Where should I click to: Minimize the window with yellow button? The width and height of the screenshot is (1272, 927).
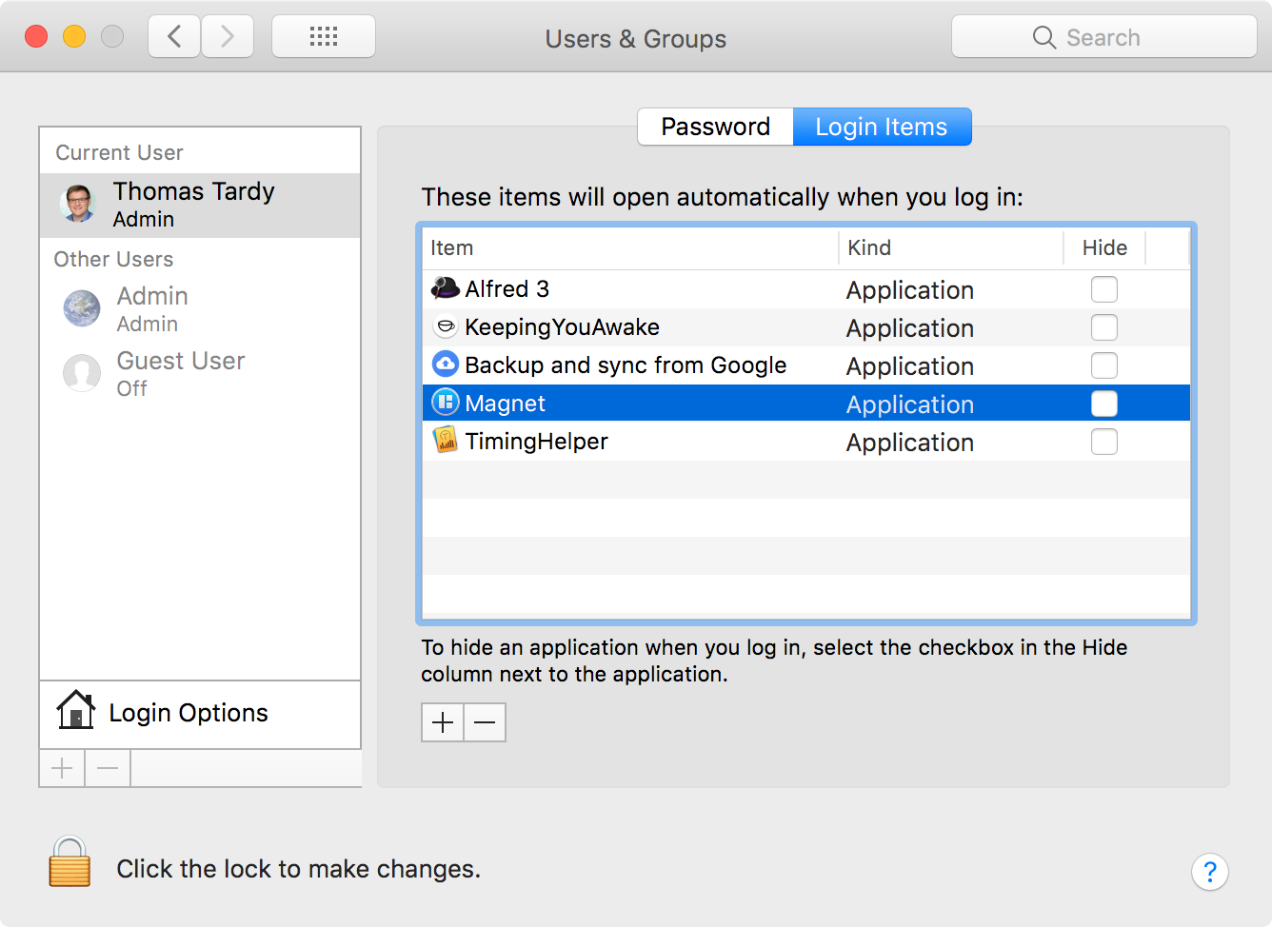coord(74,36)
